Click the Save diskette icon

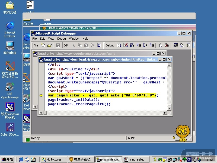(x=58, y=45)
